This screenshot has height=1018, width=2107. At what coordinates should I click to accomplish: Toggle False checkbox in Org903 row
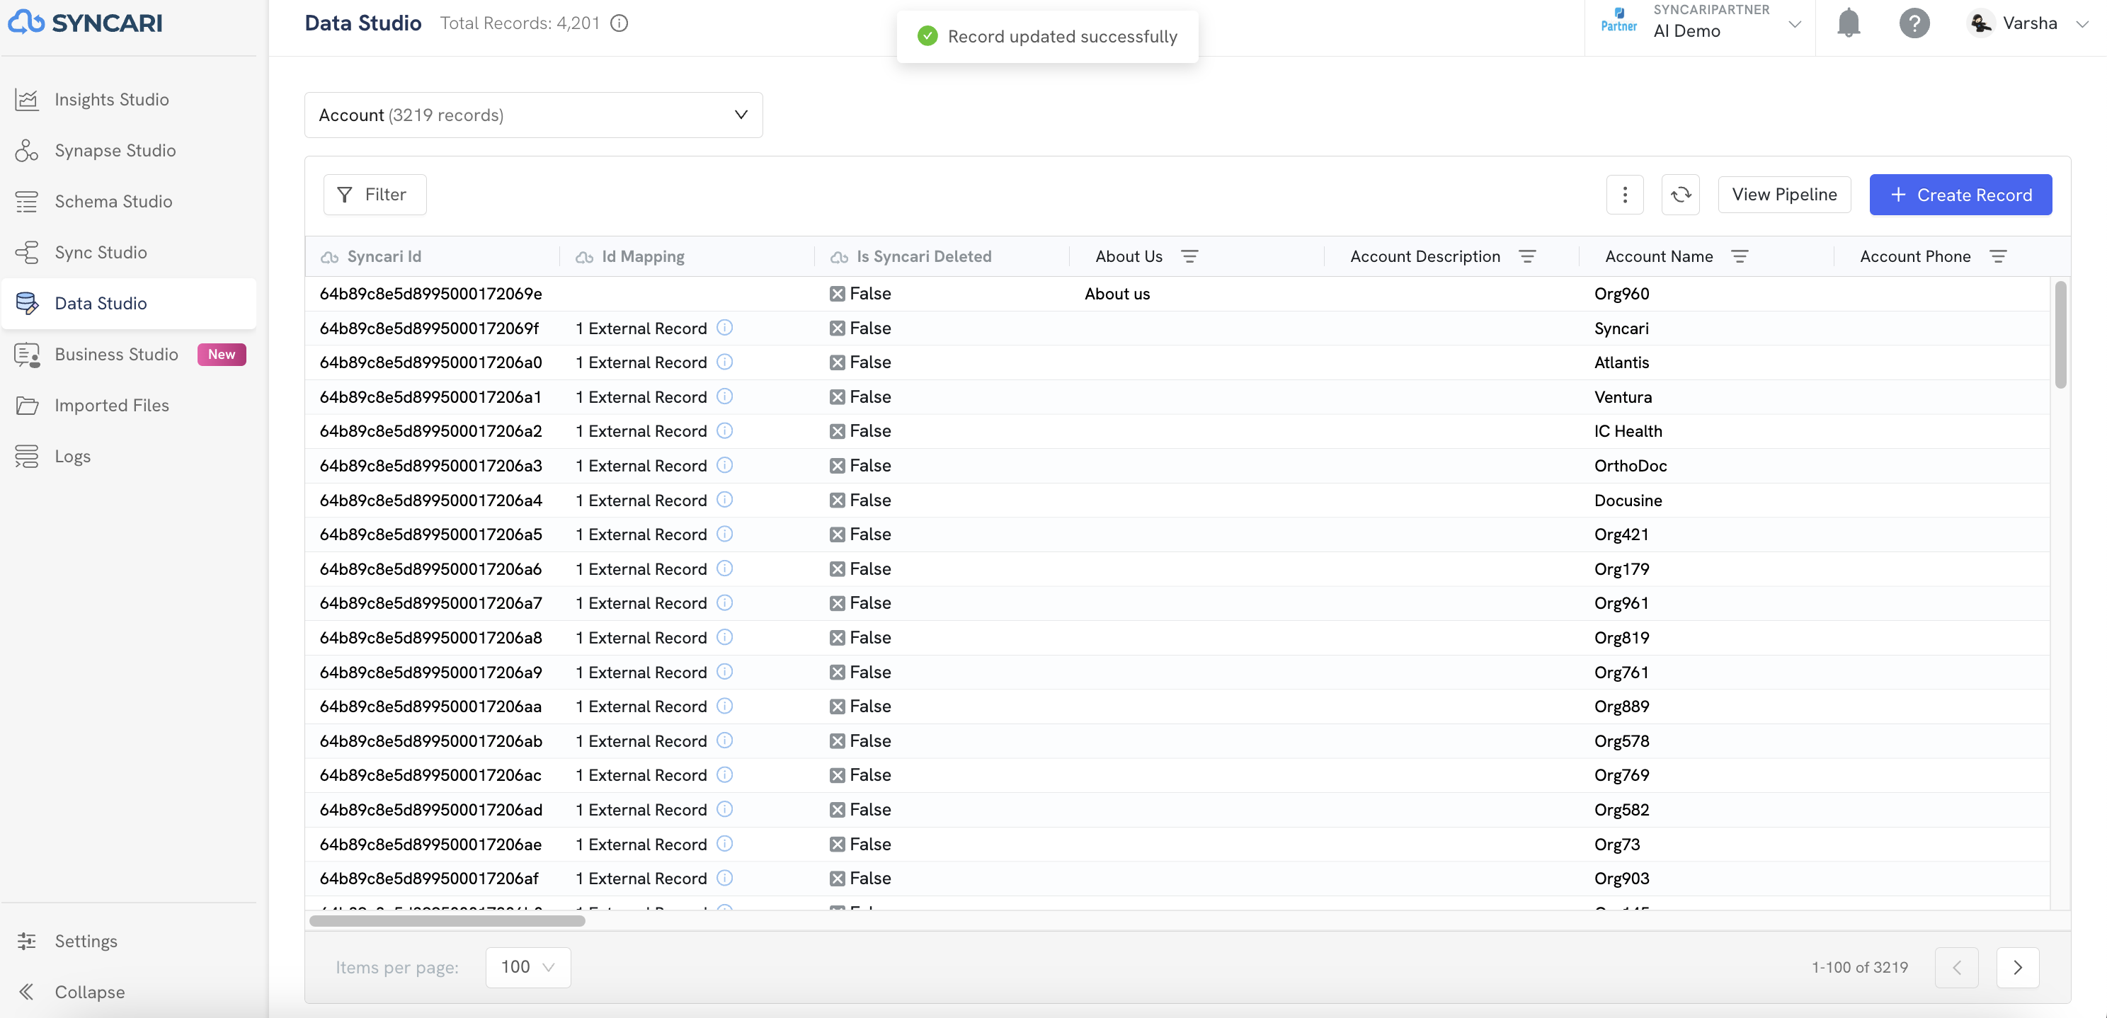click(x=837, y=878)
